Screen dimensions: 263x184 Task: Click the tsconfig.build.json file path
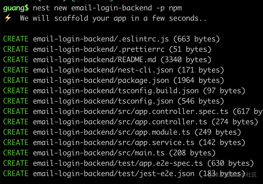pyautogui.click(x=116, y=91)
